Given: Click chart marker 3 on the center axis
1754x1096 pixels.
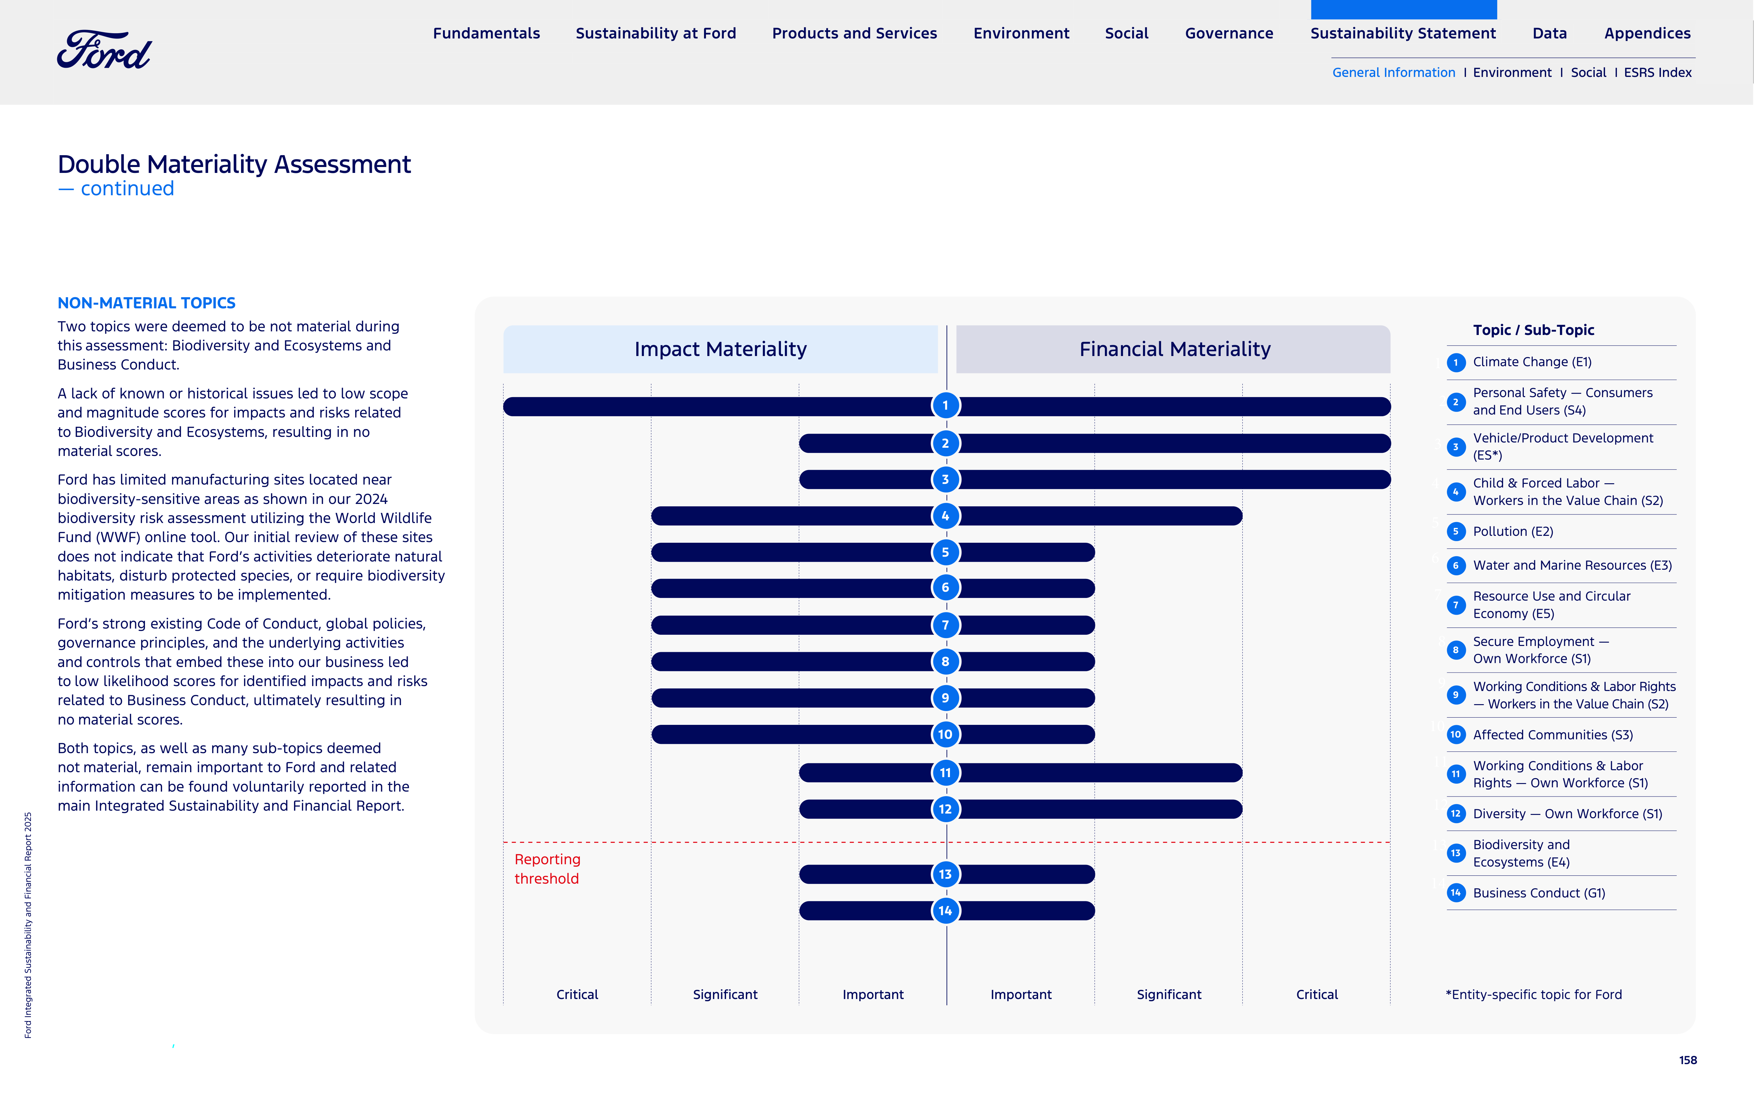Looking at the screenshot, I should [945, 479].
